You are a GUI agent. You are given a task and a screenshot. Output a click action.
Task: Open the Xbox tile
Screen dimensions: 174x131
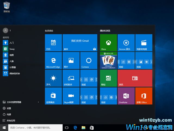108,43
